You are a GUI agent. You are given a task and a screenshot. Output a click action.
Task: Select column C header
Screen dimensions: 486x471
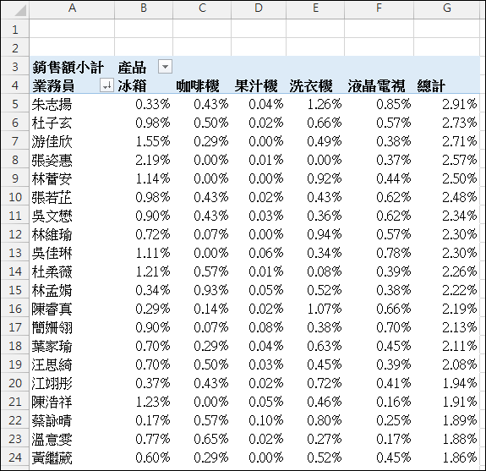pyautogui.click(x=202, y=8)
